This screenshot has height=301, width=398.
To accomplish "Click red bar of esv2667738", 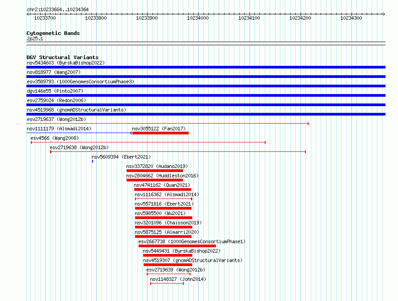I will click(x=177, y=246).
